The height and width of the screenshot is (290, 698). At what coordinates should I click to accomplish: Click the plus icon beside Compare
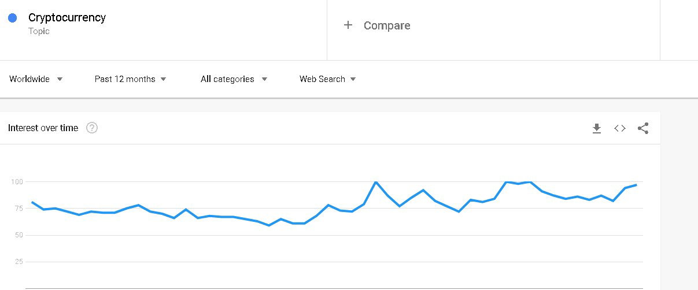[x=348, y=25]
